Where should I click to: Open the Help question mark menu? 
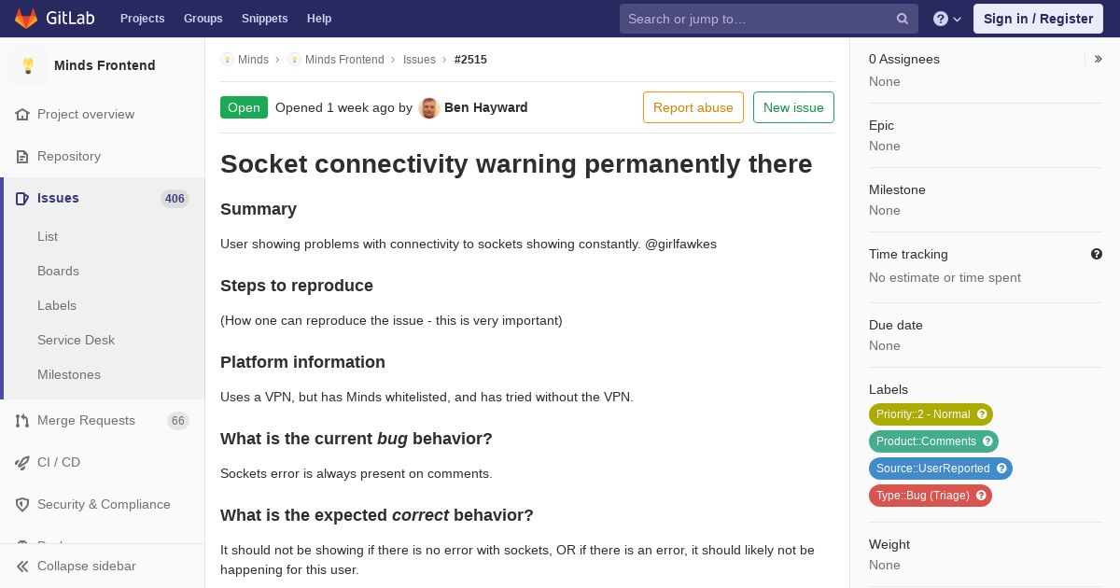947,19
